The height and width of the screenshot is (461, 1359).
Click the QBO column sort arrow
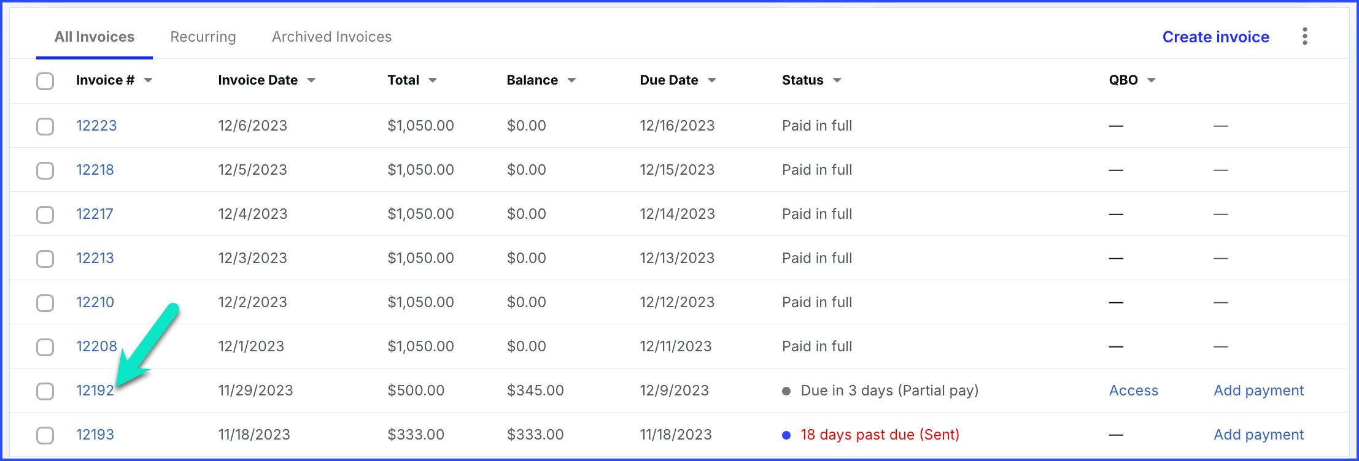pyautogui.click(x=1152, y=80)
